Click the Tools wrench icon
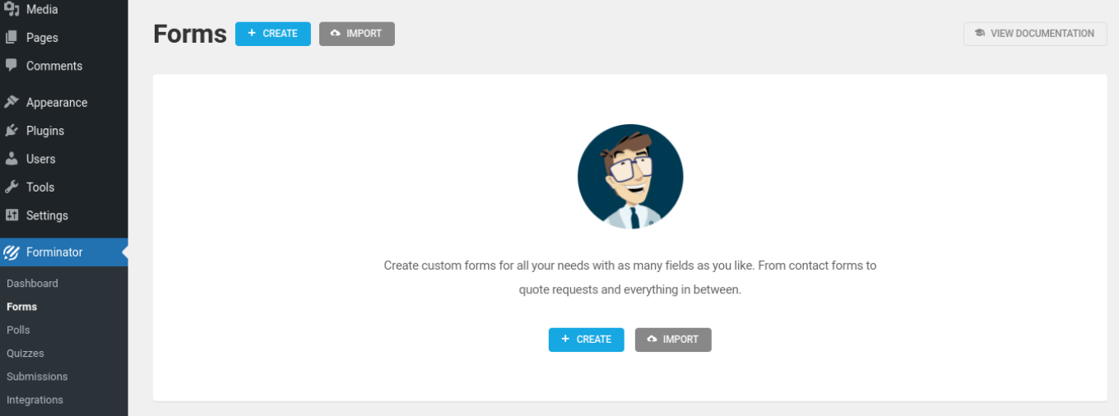1119x416 pixels. pyautogui.click(x=12, y=187)
